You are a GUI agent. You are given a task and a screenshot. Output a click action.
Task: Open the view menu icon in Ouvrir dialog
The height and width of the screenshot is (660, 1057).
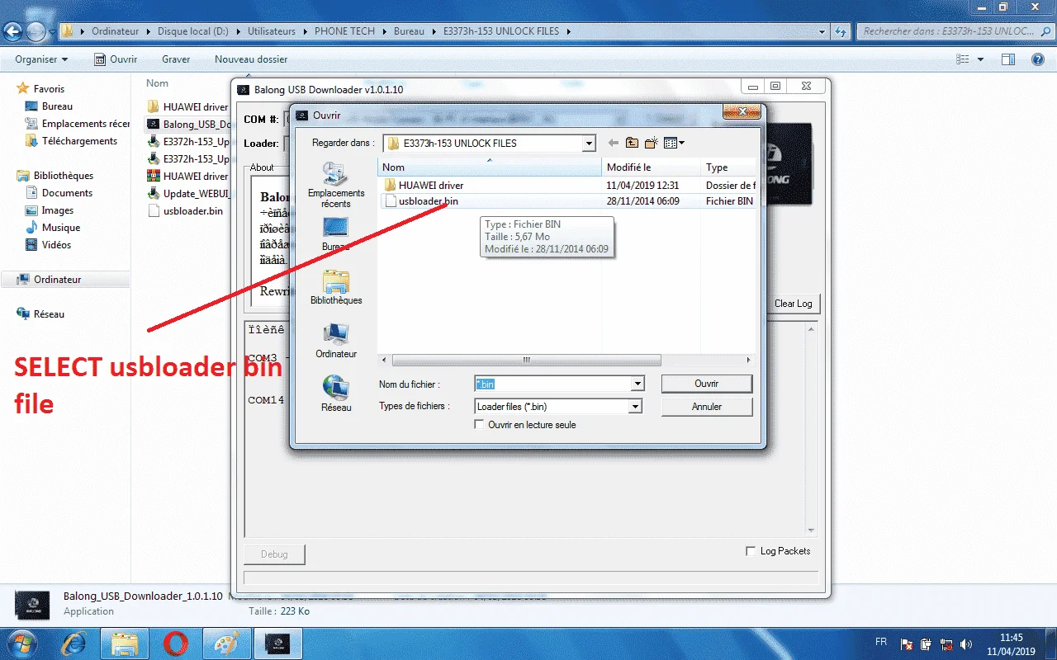674,143
